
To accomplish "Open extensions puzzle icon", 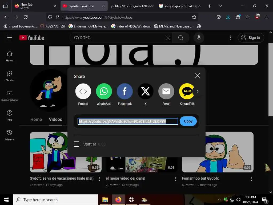I will (x=247, y=17).
